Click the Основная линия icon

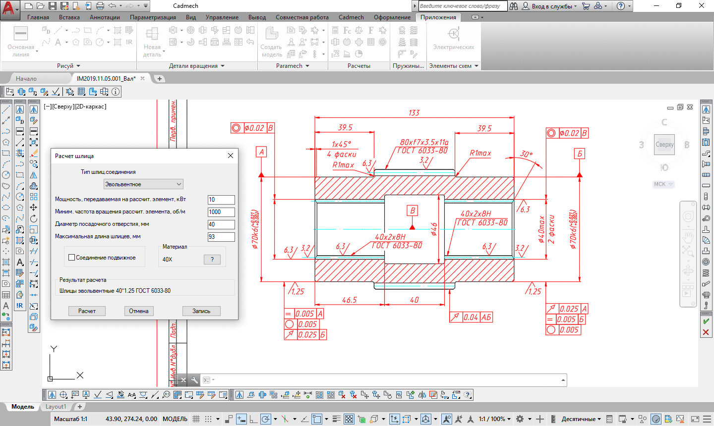[21, 34]
